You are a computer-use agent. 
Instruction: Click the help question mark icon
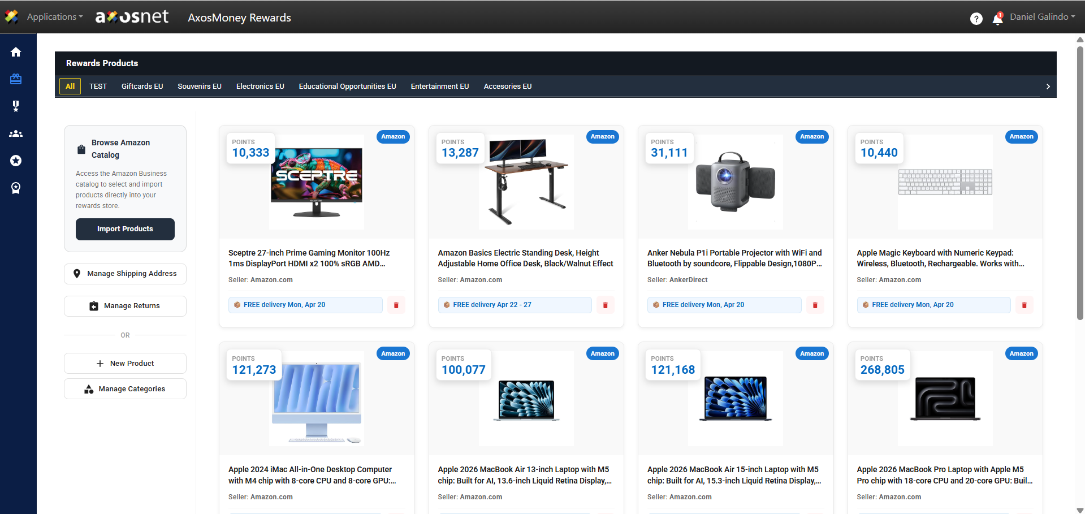[x=976, y=19]
